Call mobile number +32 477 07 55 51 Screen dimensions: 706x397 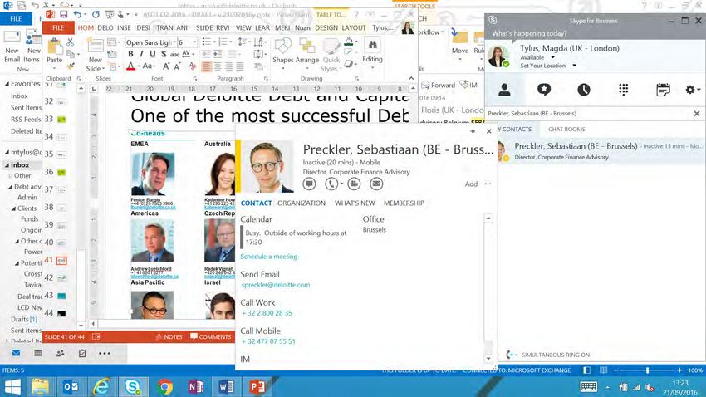click(268, 341)
